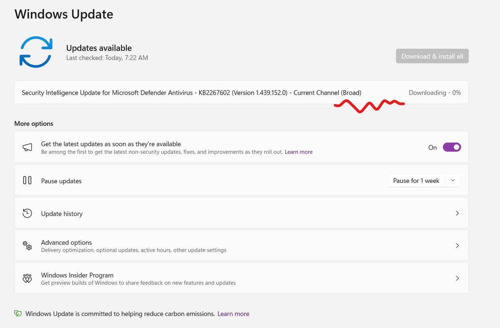Click the Update history clock icon
This screenshot has height=328, width=500.
coord(27,213)
